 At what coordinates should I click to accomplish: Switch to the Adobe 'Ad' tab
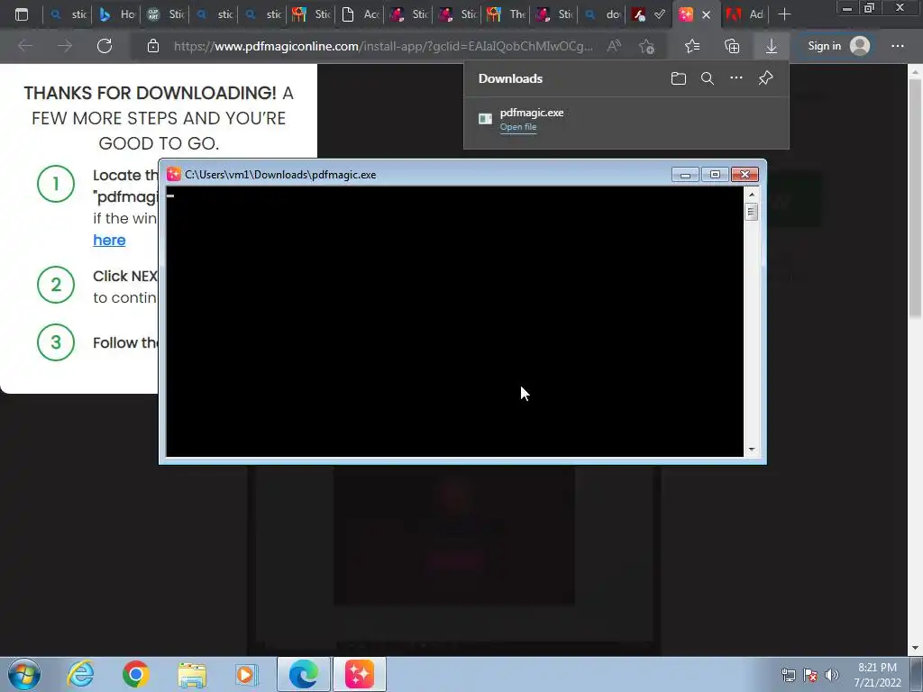click(x=744, y=14)
